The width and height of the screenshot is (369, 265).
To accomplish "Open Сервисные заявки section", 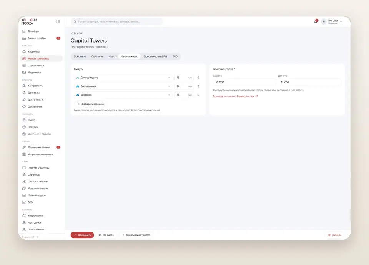I will coord(42,147).
